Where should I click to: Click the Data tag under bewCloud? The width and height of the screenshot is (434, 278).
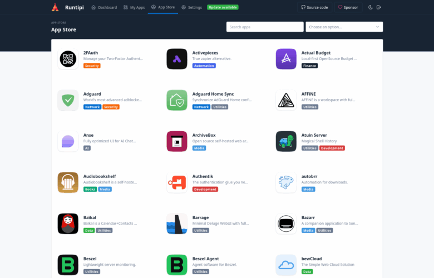click(307, 272)
